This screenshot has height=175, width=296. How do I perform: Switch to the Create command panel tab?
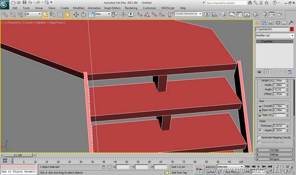[x=257, y=23]
